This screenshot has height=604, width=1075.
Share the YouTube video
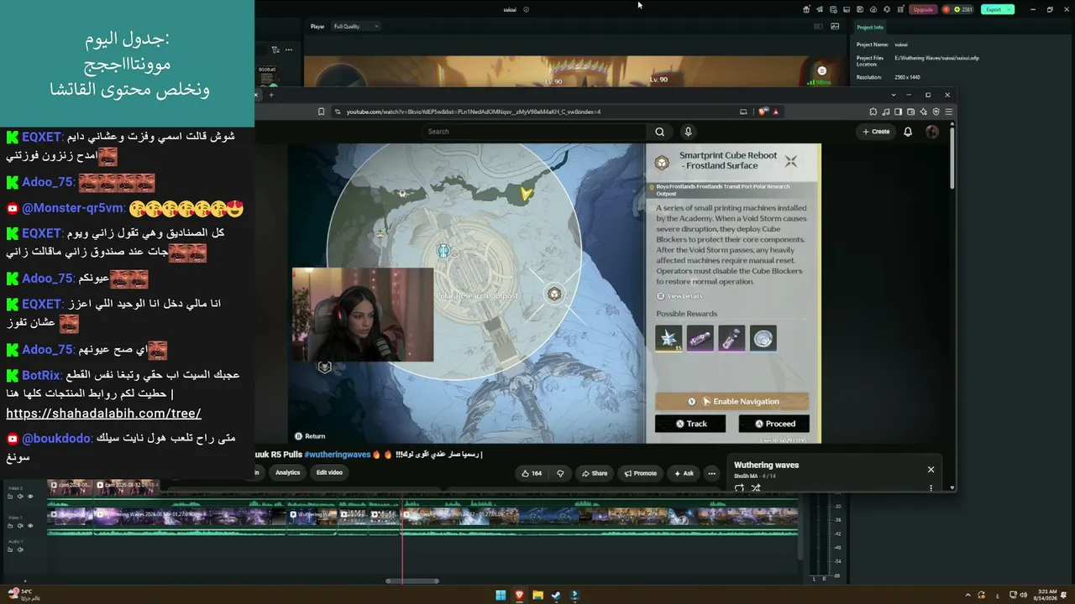pos(594,473)
